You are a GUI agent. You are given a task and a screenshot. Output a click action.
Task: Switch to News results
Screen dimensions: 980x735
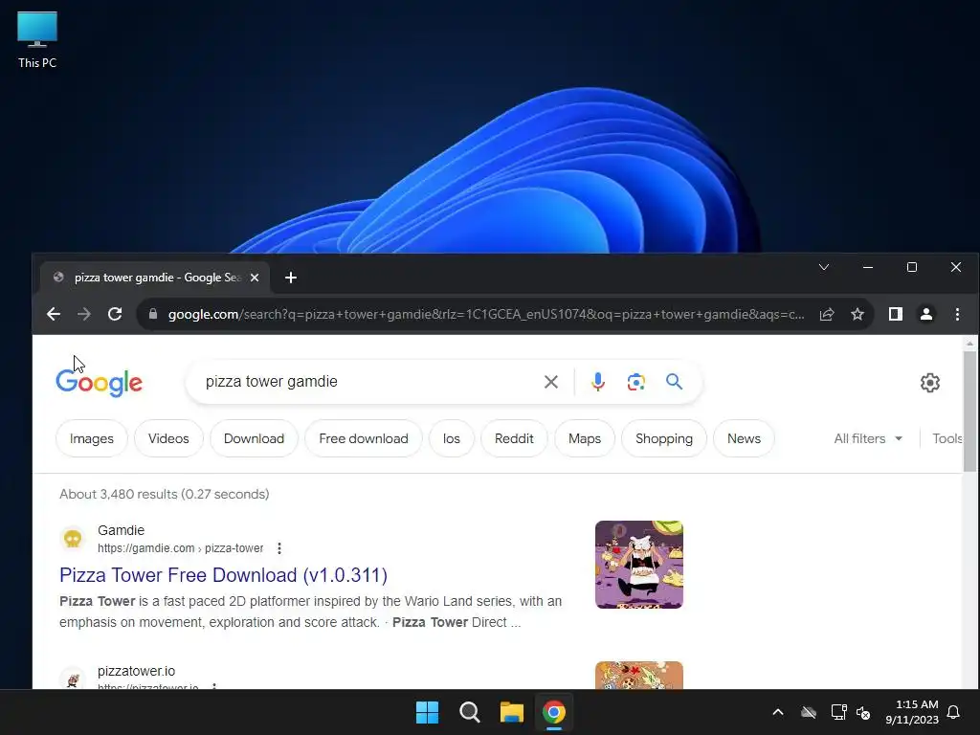pyautogui.click(x=744, y=438)
